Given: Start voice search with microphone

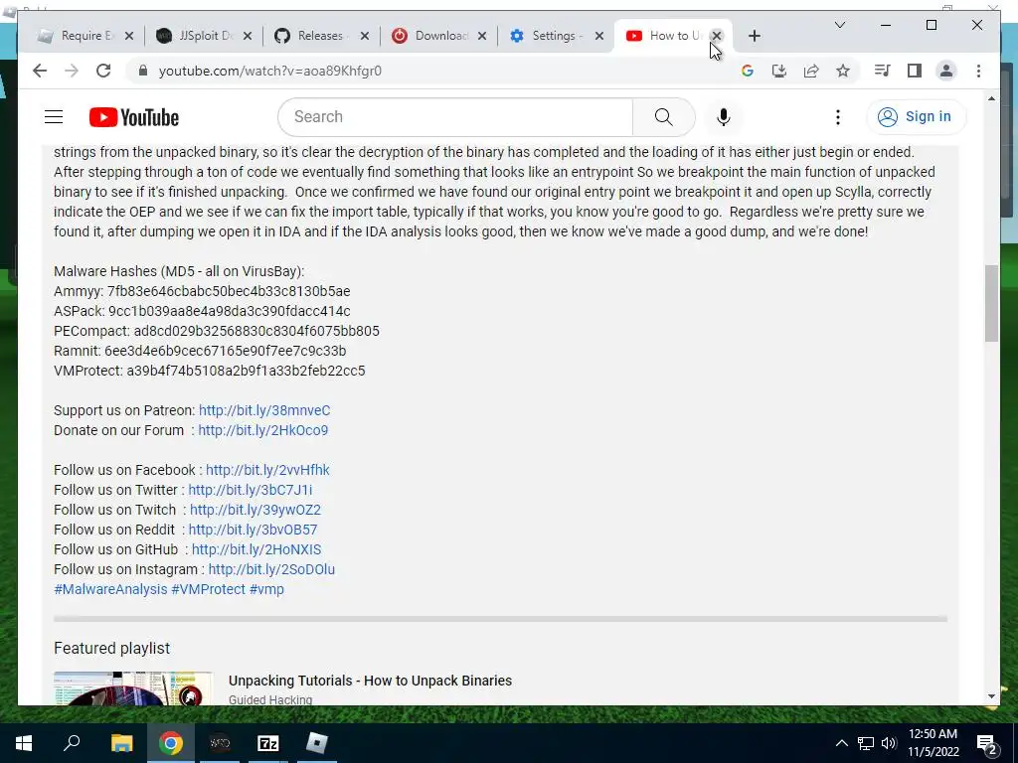Looking at the screenshot, I should tap(724, 117).
